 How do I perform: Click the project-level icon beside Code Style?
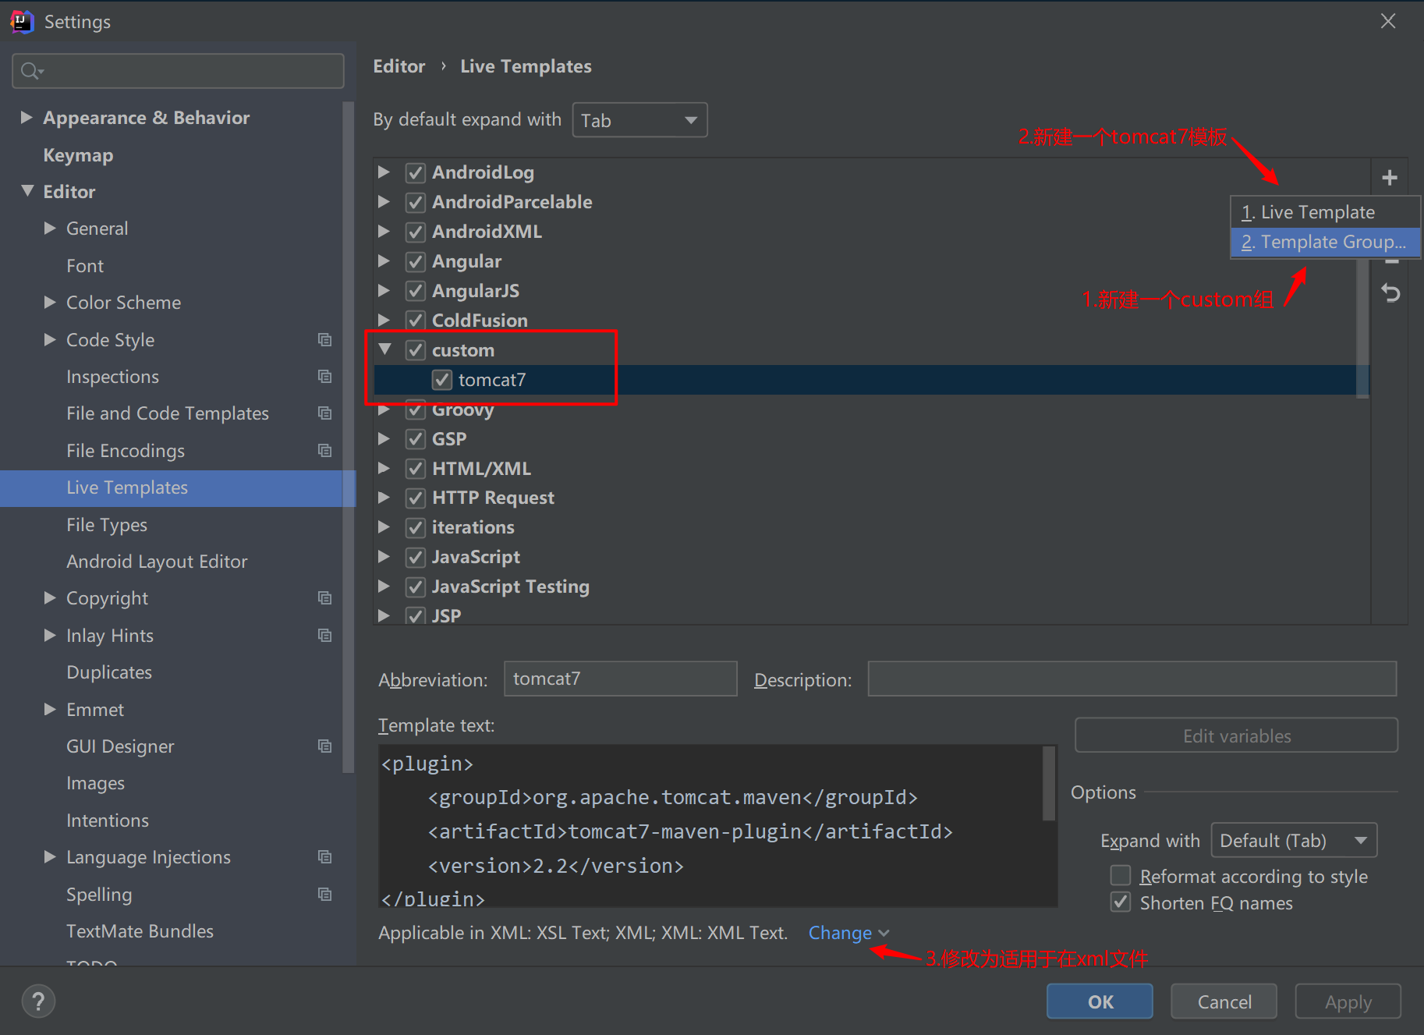[324, 340]
